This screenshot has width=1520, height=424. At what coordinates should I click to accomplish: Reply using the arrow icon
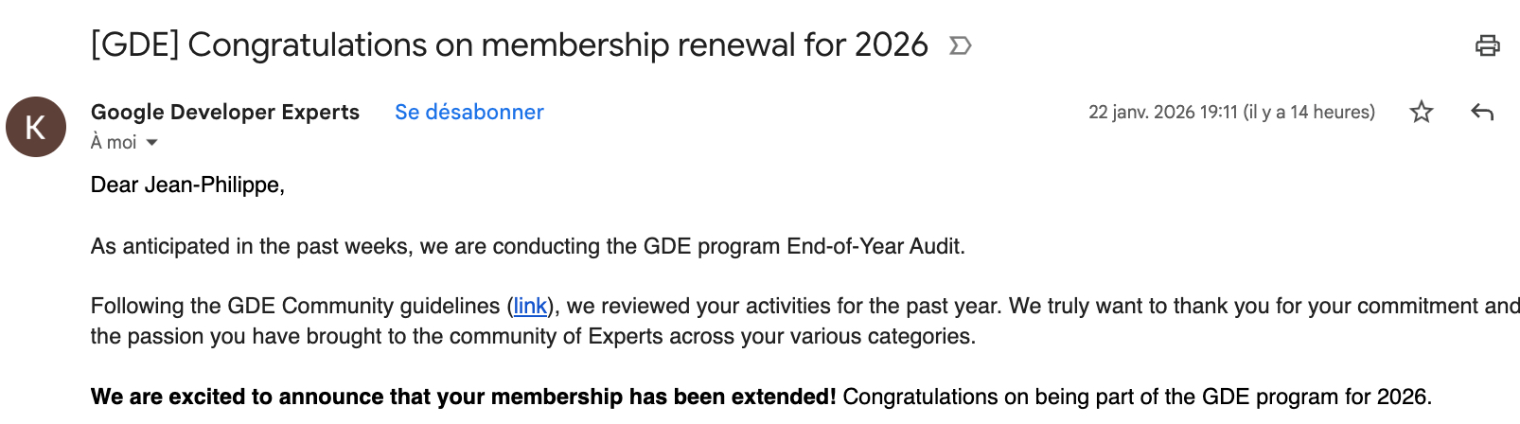point(1482,113)
